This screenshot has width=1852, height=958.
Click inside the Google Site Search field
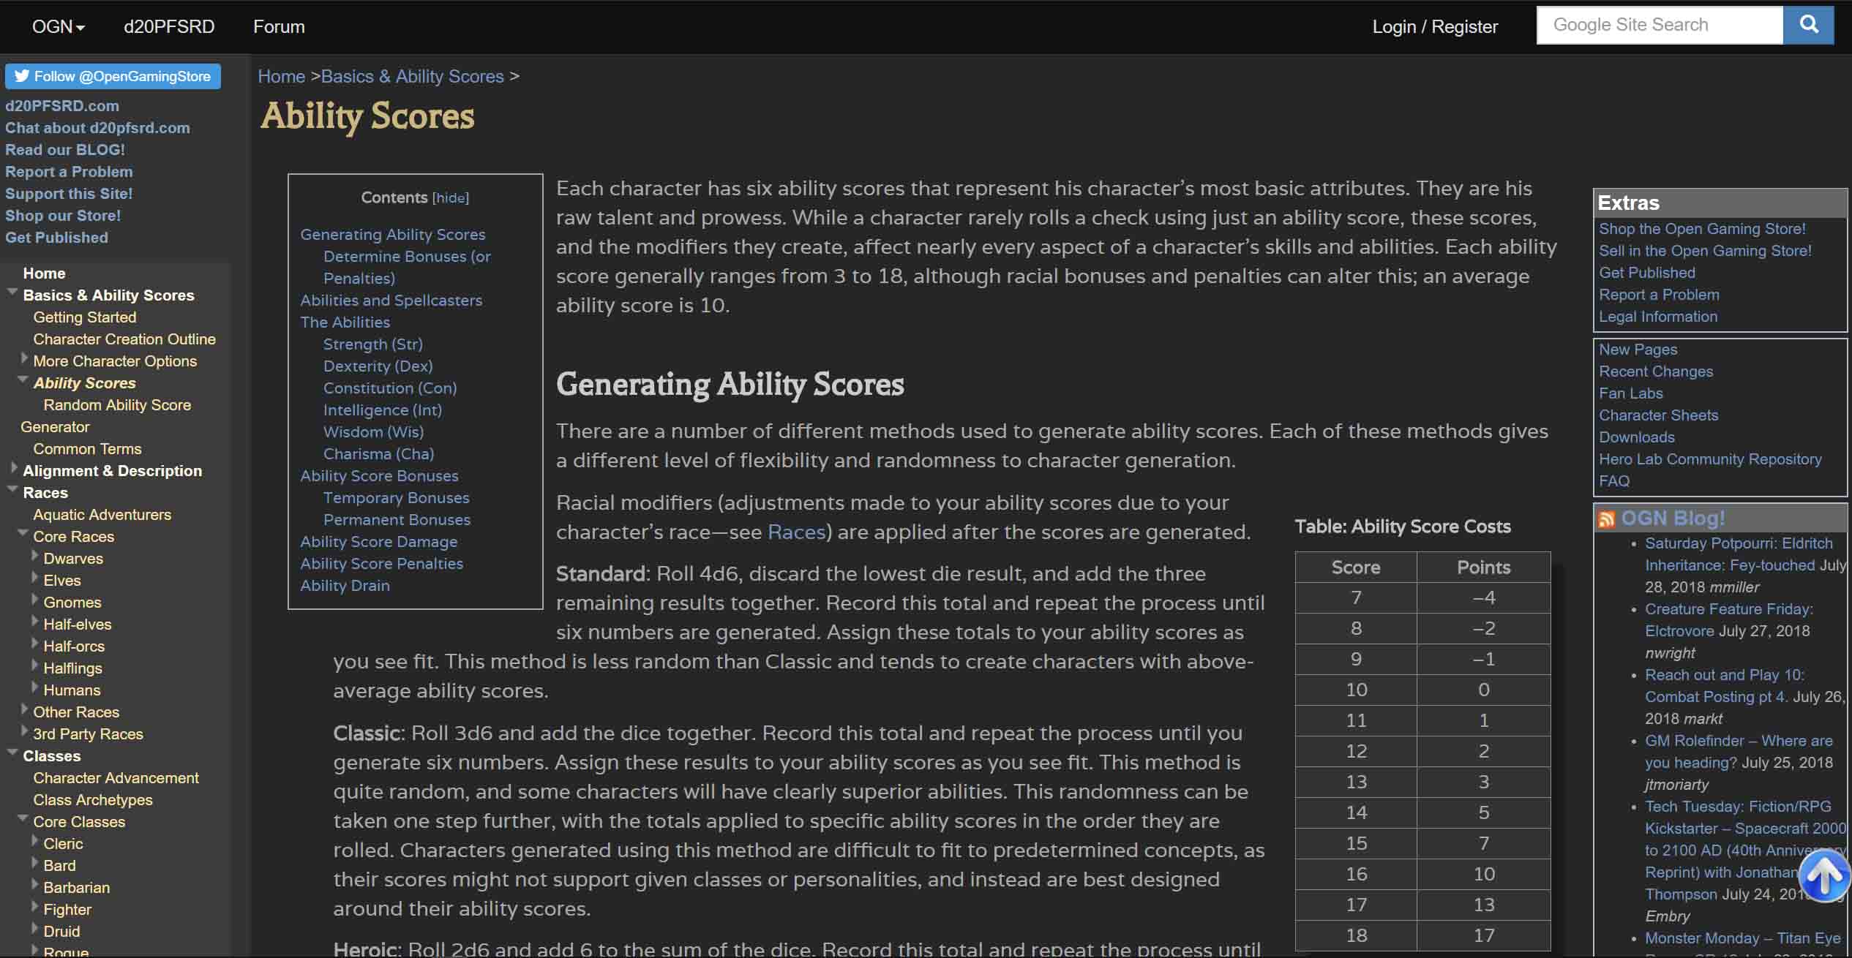1658,26
